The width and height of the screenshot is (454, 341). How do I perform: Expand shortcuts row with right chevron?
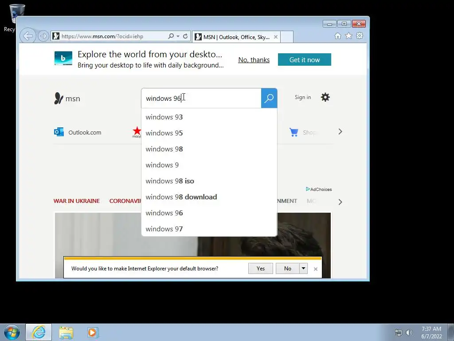[x=340, y=131]
